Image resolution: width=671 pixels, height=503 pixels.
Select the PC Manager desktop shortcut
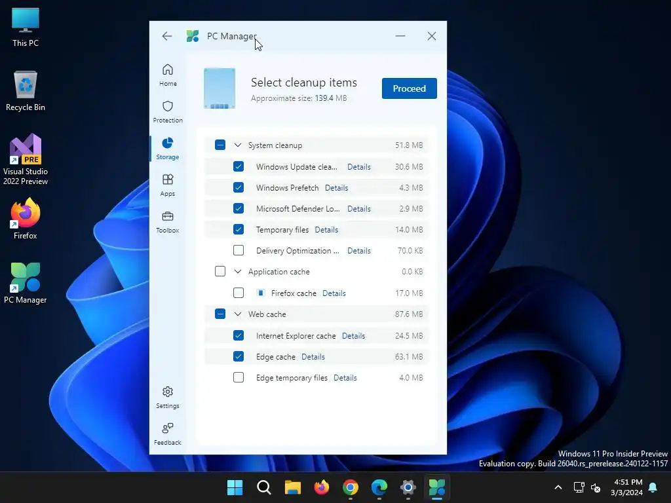tap(26, 283)
